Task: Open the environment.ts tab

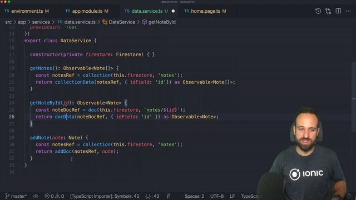Action: point(27,11)
